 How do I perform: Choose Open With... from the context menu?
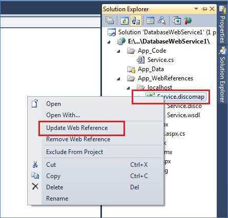pyautogui.click(x=63, y=115)
